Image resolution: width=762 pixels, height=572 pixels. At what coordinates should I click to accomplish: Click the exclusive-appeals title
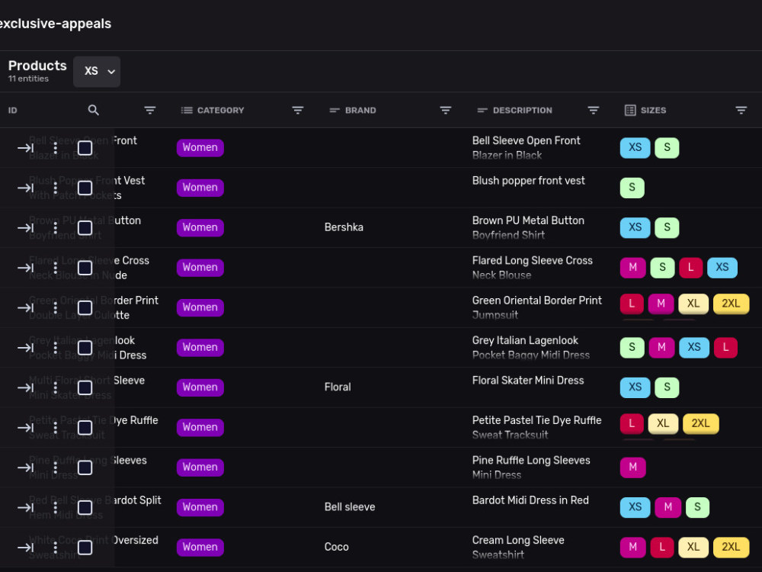pos(55,24)
